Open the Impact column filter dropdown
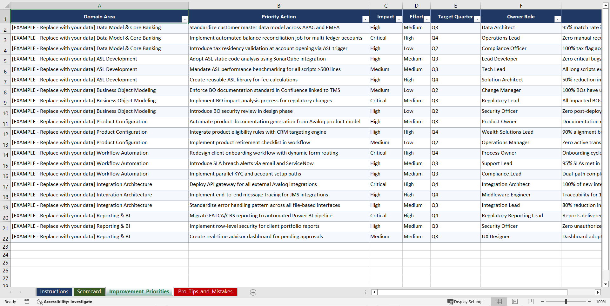The width and height of the screenshot is (610, 306). pyautogui.click(x=399, y=19)
